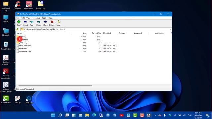This screenshot has width=212, height=119.
Task: Click the Adobe Application desktop icon
Action: point(6,74)
